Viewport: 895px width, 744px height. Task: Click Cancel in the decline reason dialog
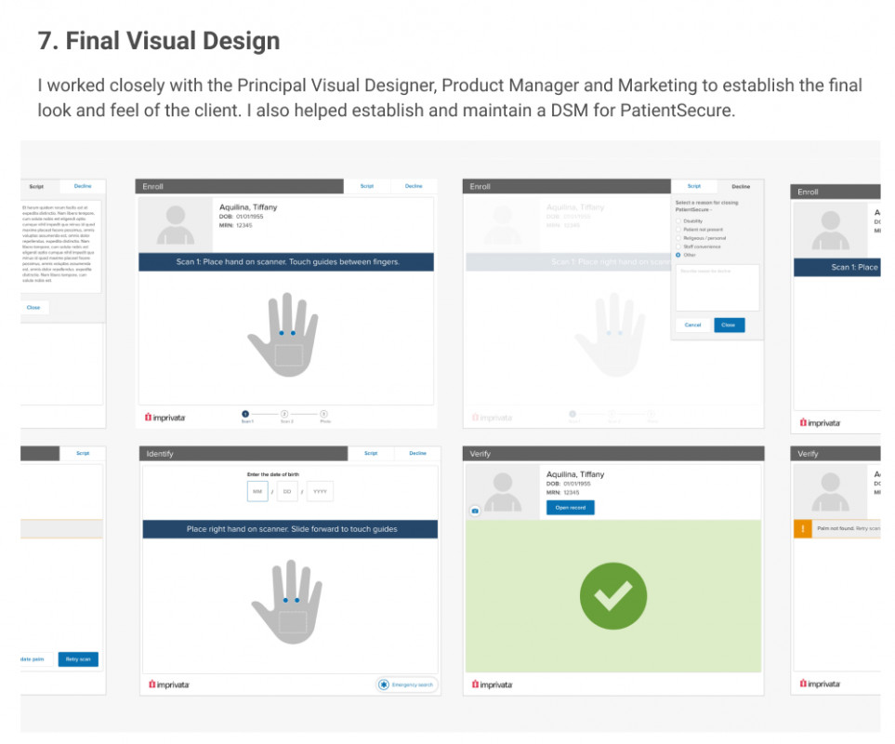point(692,325)
